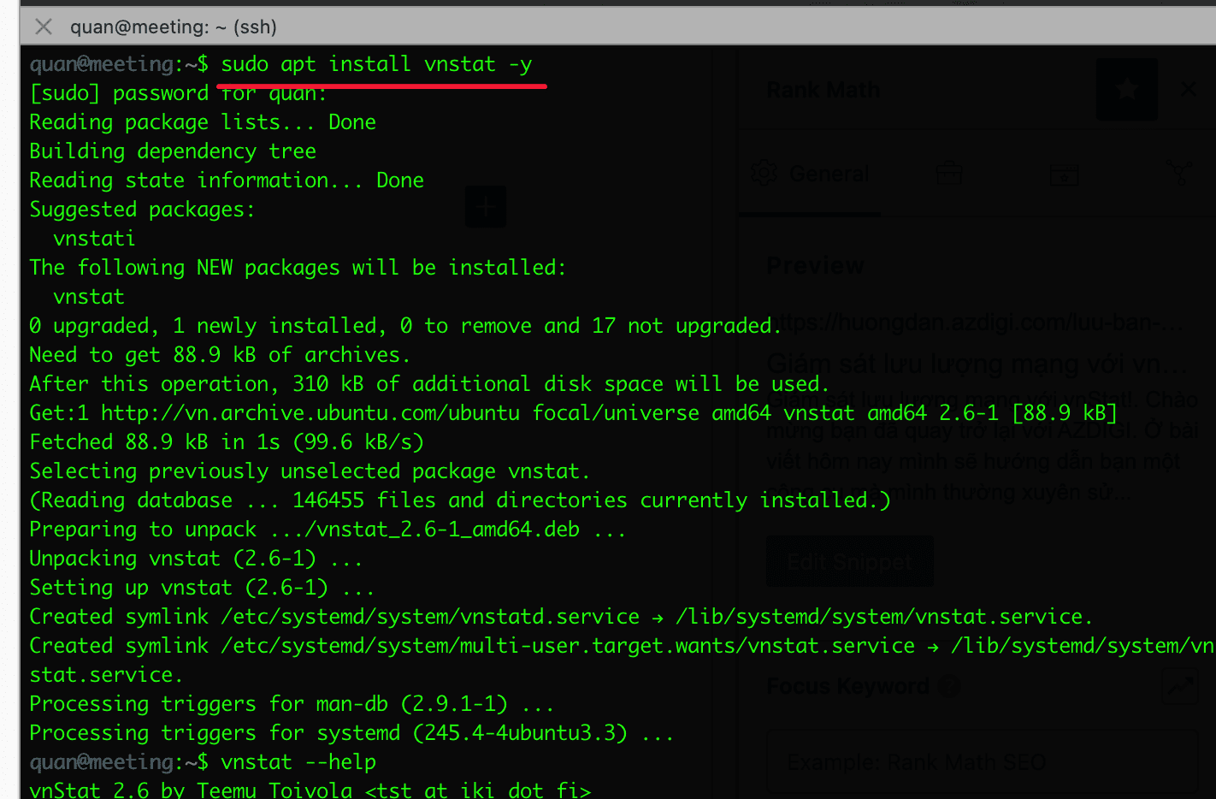Image resolution: width=1216 pixels, height=799 pixels.
Task: Click the vn.archive.ubuntu.com URL in output
Action: coord(310,413)
